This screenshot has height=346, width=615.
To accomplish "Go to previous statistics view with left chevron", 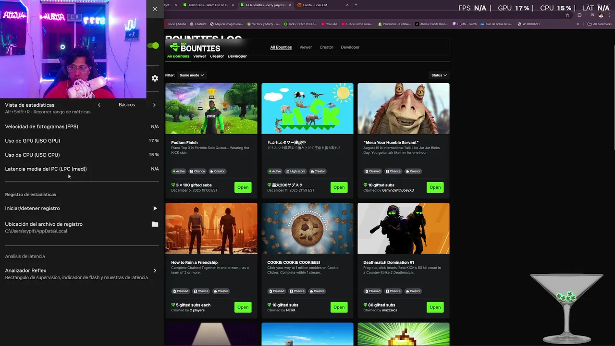I will click(99, 105).
